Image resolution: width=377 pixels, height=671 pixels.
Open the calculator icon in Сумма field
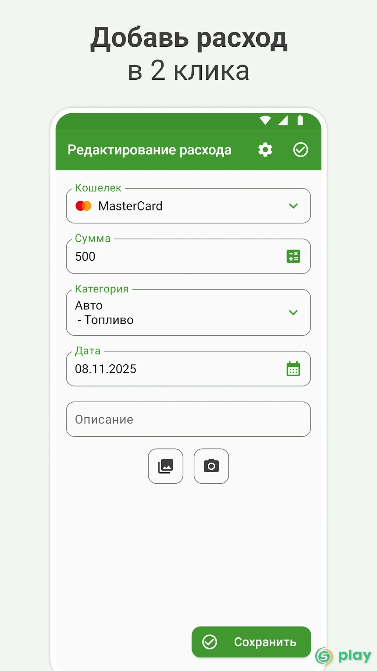pos(293,256)
